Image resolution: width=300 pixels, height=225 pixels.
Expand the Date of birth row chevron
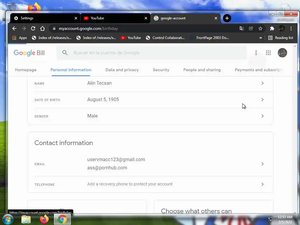pyautogui.click(x=262, y=100)
